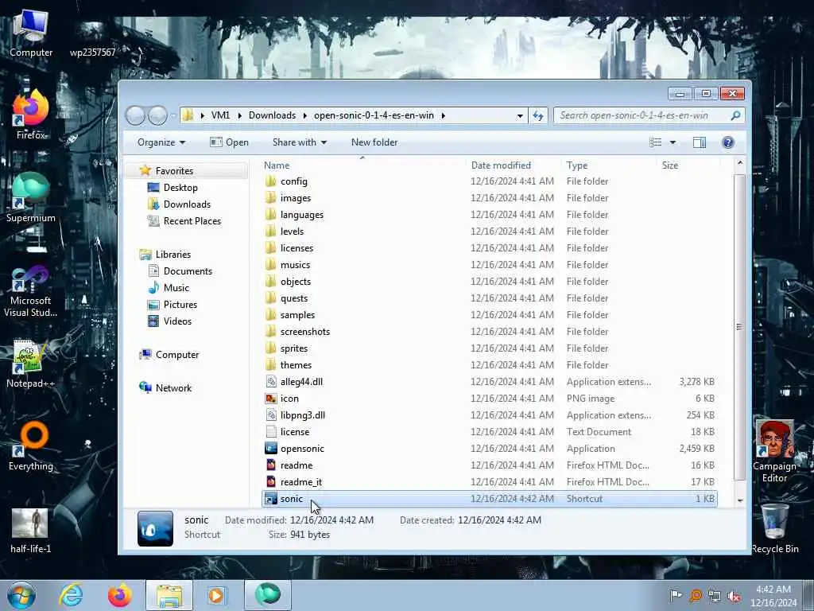The height and width of the screenshot is (611, 814).
Task: Click the New folder button
Action: (x=374, y=142)
